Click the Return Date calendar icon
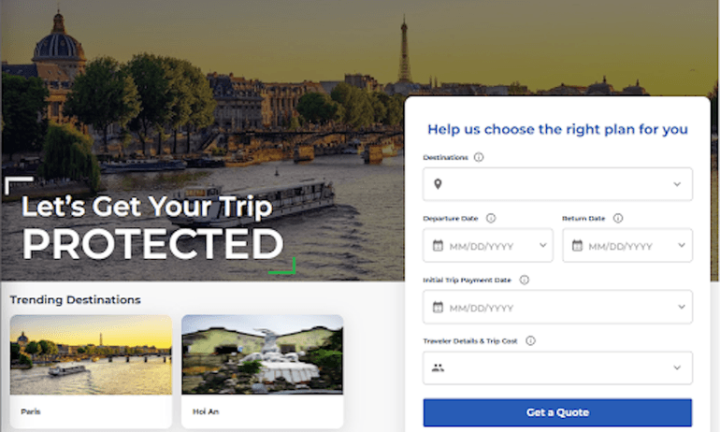720x432 pixels. pyautogui.click(x=577, y=246)
